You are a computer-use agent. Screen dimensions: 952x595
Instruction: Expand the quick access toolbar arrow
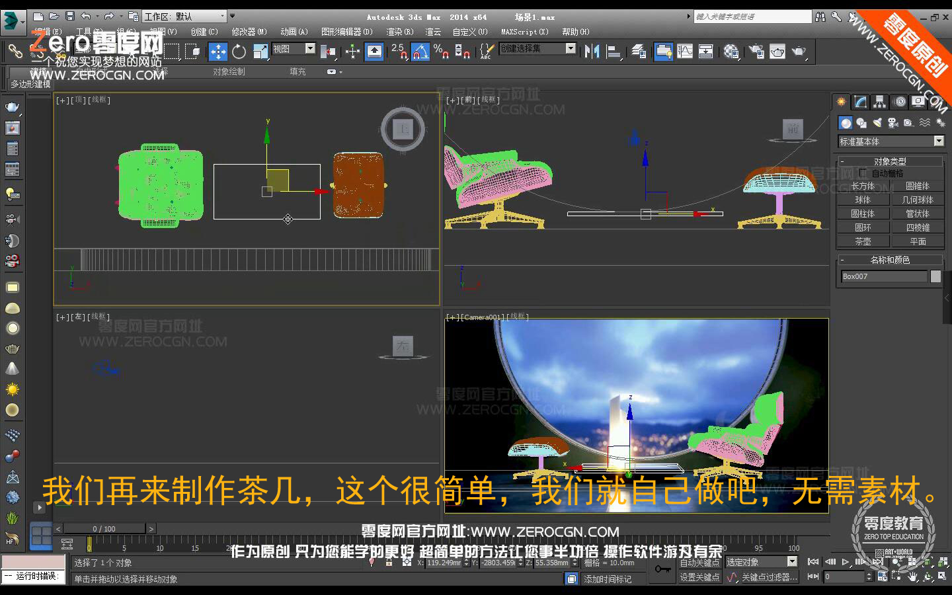232,16
